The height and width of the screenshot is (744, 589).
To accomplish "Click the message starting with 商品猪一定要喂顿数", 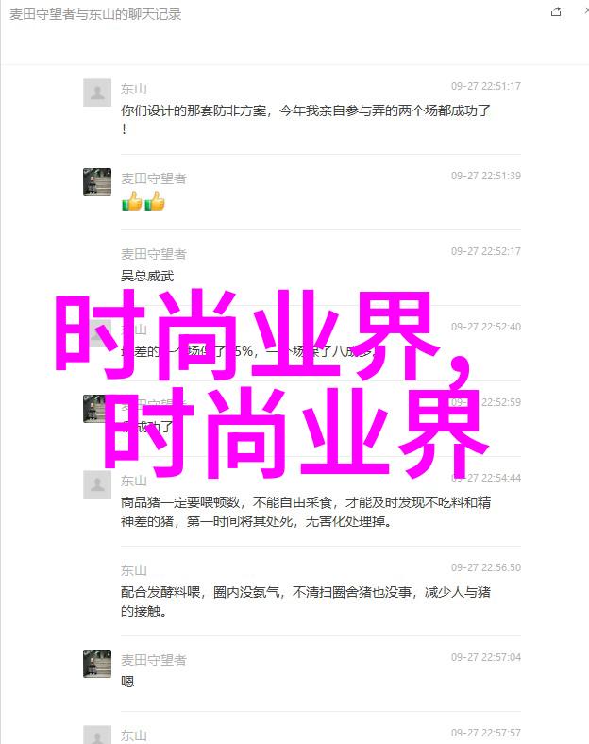I will [306, 512].
